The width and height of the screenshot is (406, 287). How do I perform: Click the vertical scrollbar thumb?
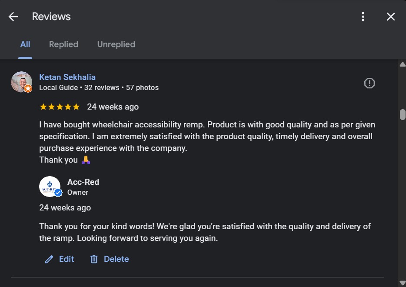[x=403, y=114]
